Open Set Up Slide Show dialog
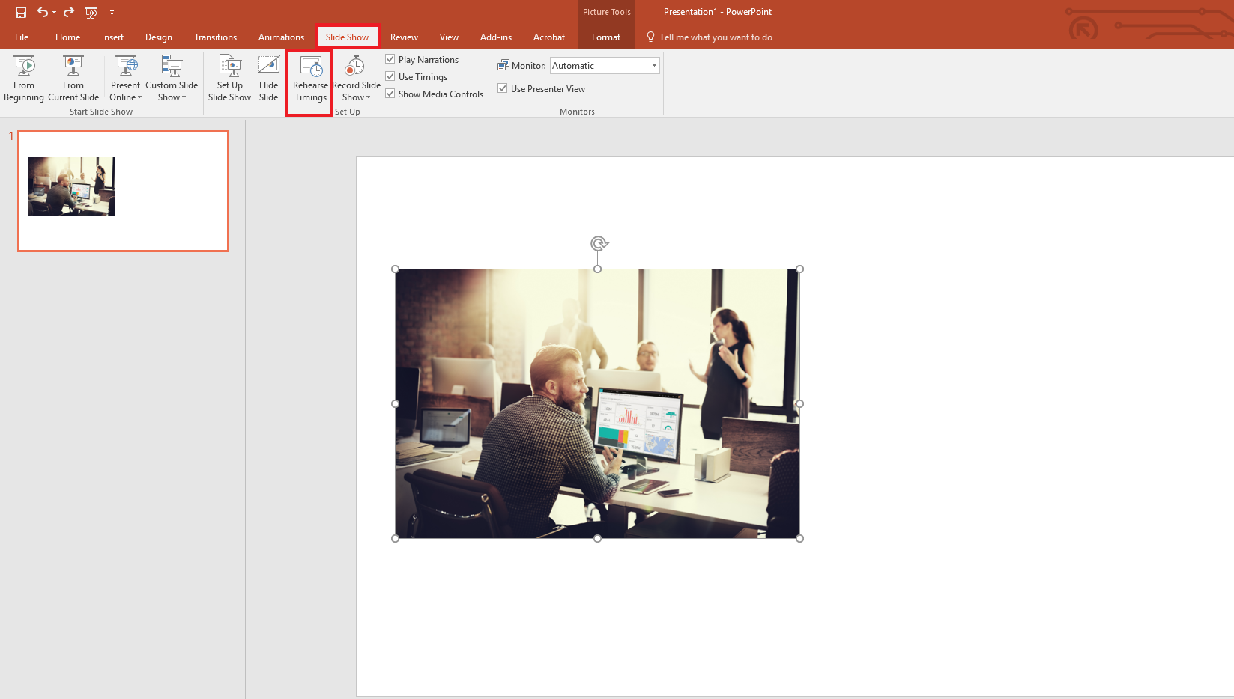The image size is (1234, 699). [229, 79]
